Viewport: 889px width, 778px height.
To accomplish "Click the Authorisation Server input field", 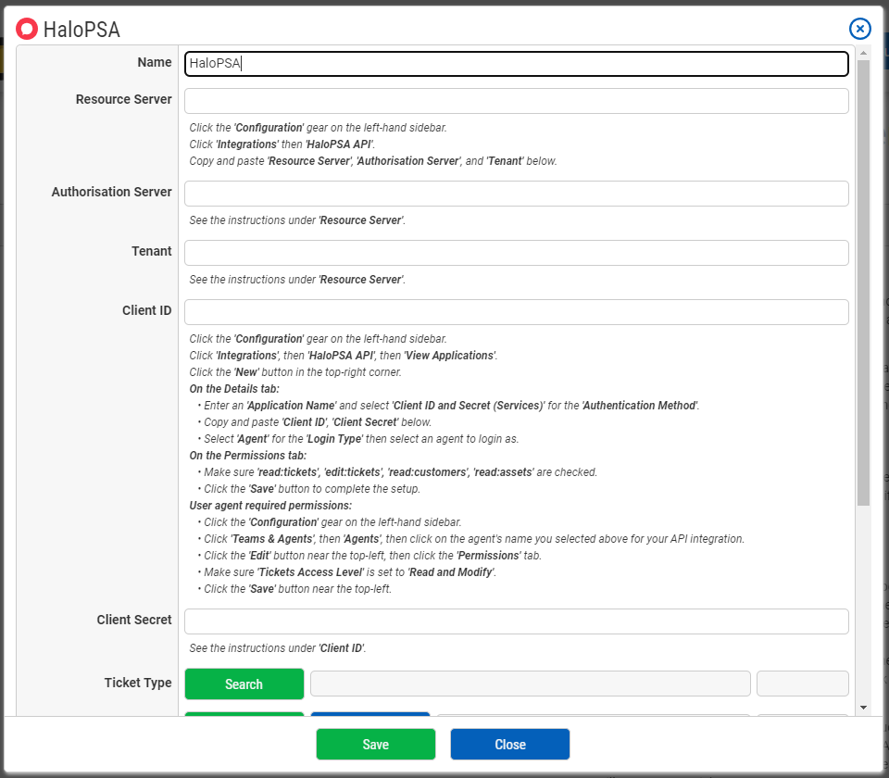I will pos(516,194).
